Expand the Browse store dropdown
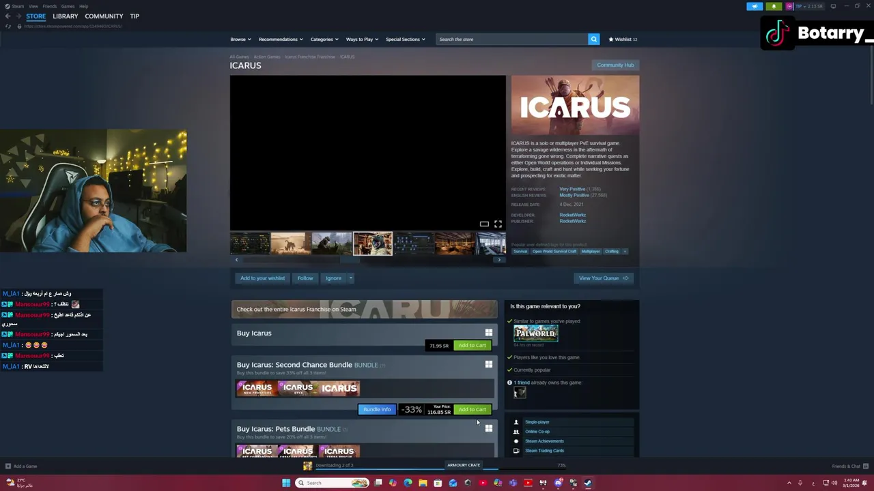This screenshot has width=874, height=491. pyautogui.click(x=240, y=40)
